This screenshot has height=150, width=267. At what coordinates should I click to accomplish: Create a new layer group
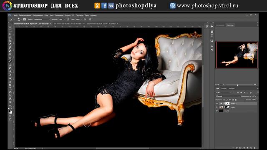247,148
